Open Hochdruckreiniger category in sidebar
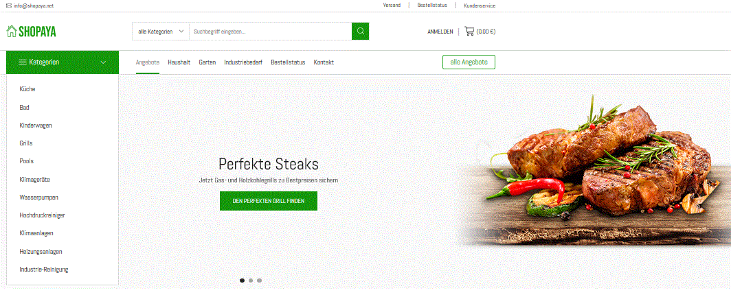 pyautogui.click(x=42, y=215)
